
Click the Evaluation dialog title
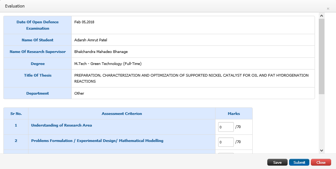click(x=15, y=6)
